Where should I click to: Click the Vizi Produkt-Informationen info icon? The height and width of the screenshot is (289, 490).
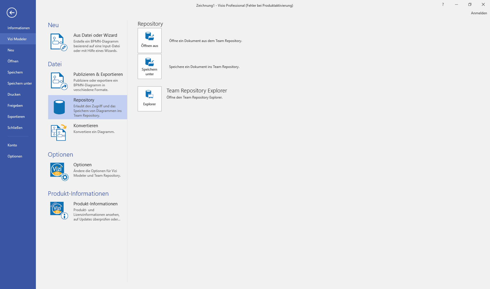59,211
